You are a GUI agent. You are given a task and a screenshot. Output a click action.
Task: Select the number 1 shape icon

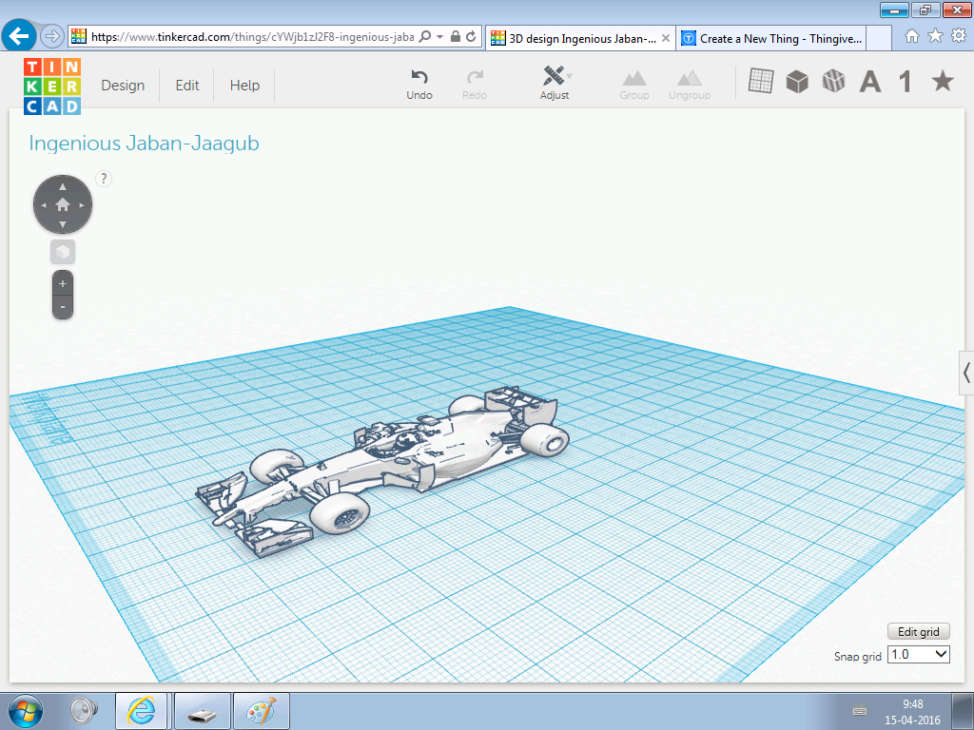[x=906, y=82]
